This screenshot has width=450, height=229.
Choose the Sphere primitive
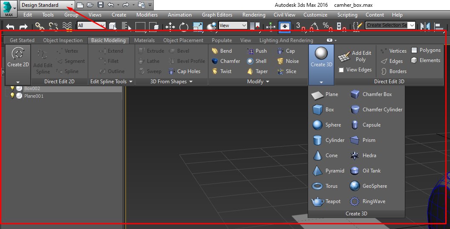326,125
